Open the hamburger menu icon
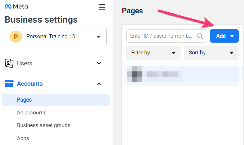 (102, 7)
